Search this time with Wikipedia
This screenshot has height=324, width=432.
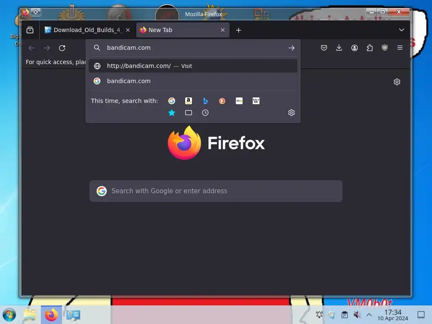256,101
